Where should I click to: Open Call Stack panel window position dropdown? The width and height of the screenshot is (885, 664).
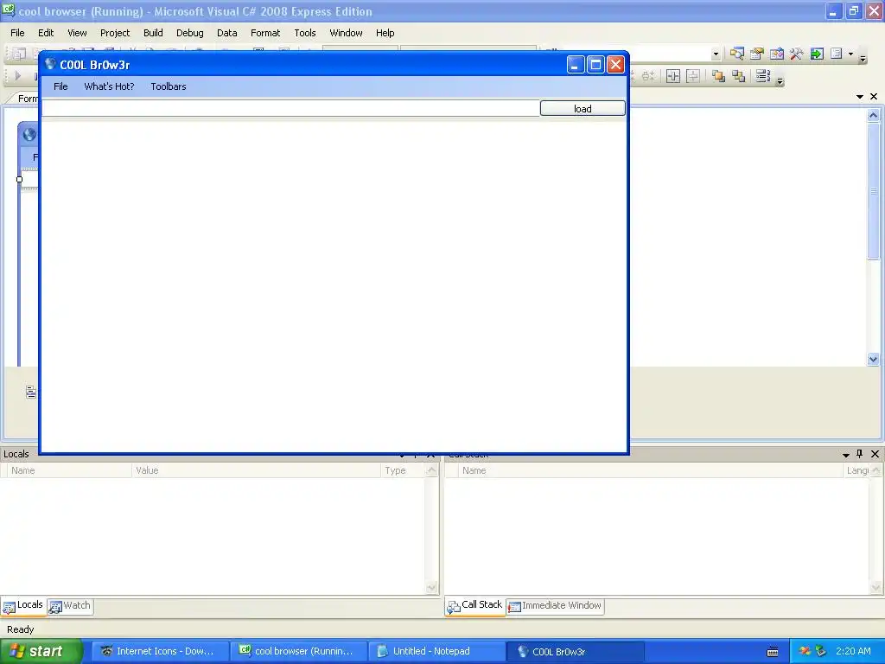[845, 455]
